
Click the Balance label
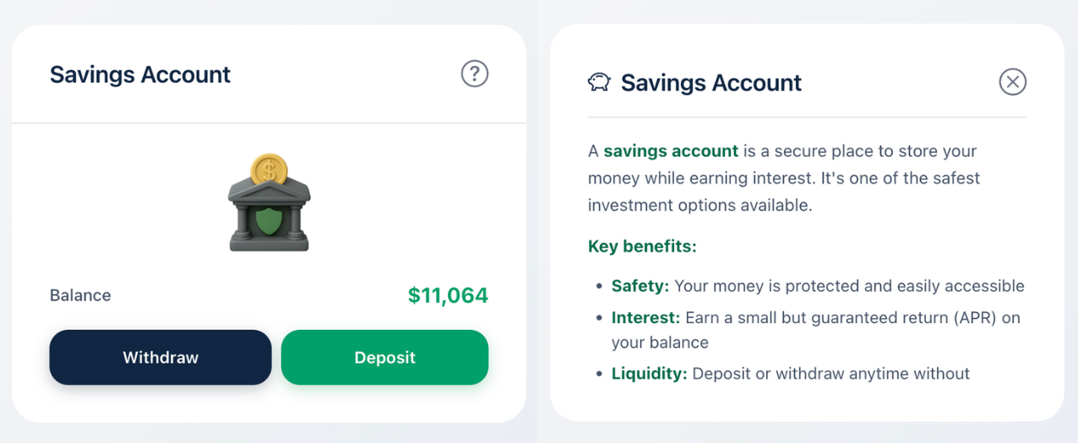pyautogui.click(x=80, y=295)
